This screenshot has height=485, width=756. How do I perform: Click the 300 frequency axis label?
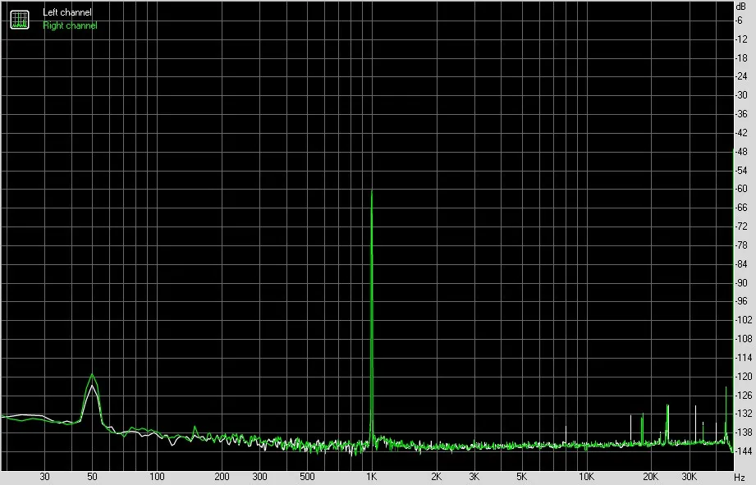tap(259, 477)
